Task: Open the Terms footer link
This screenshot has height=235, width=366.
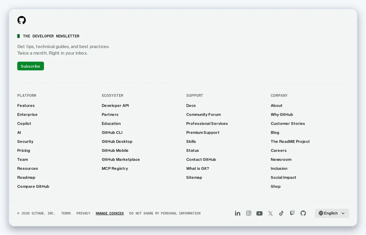Action: (66, 213)
